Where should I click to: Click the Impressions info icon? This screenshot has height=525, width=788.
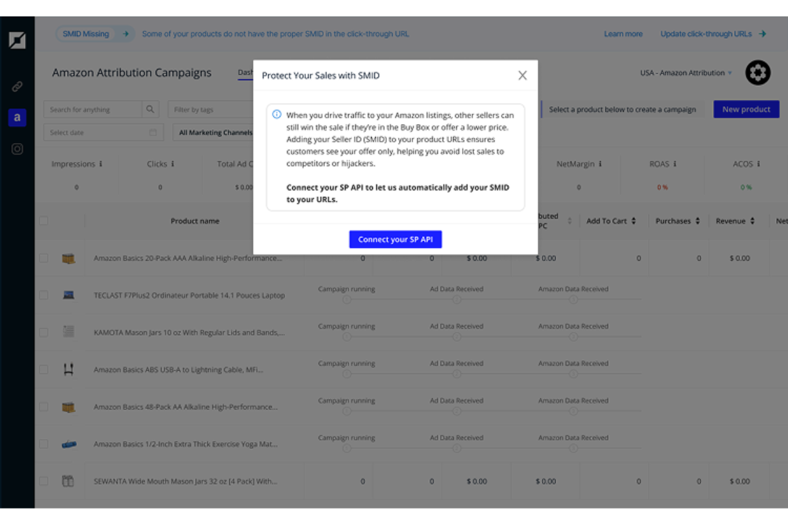point(100,164)
